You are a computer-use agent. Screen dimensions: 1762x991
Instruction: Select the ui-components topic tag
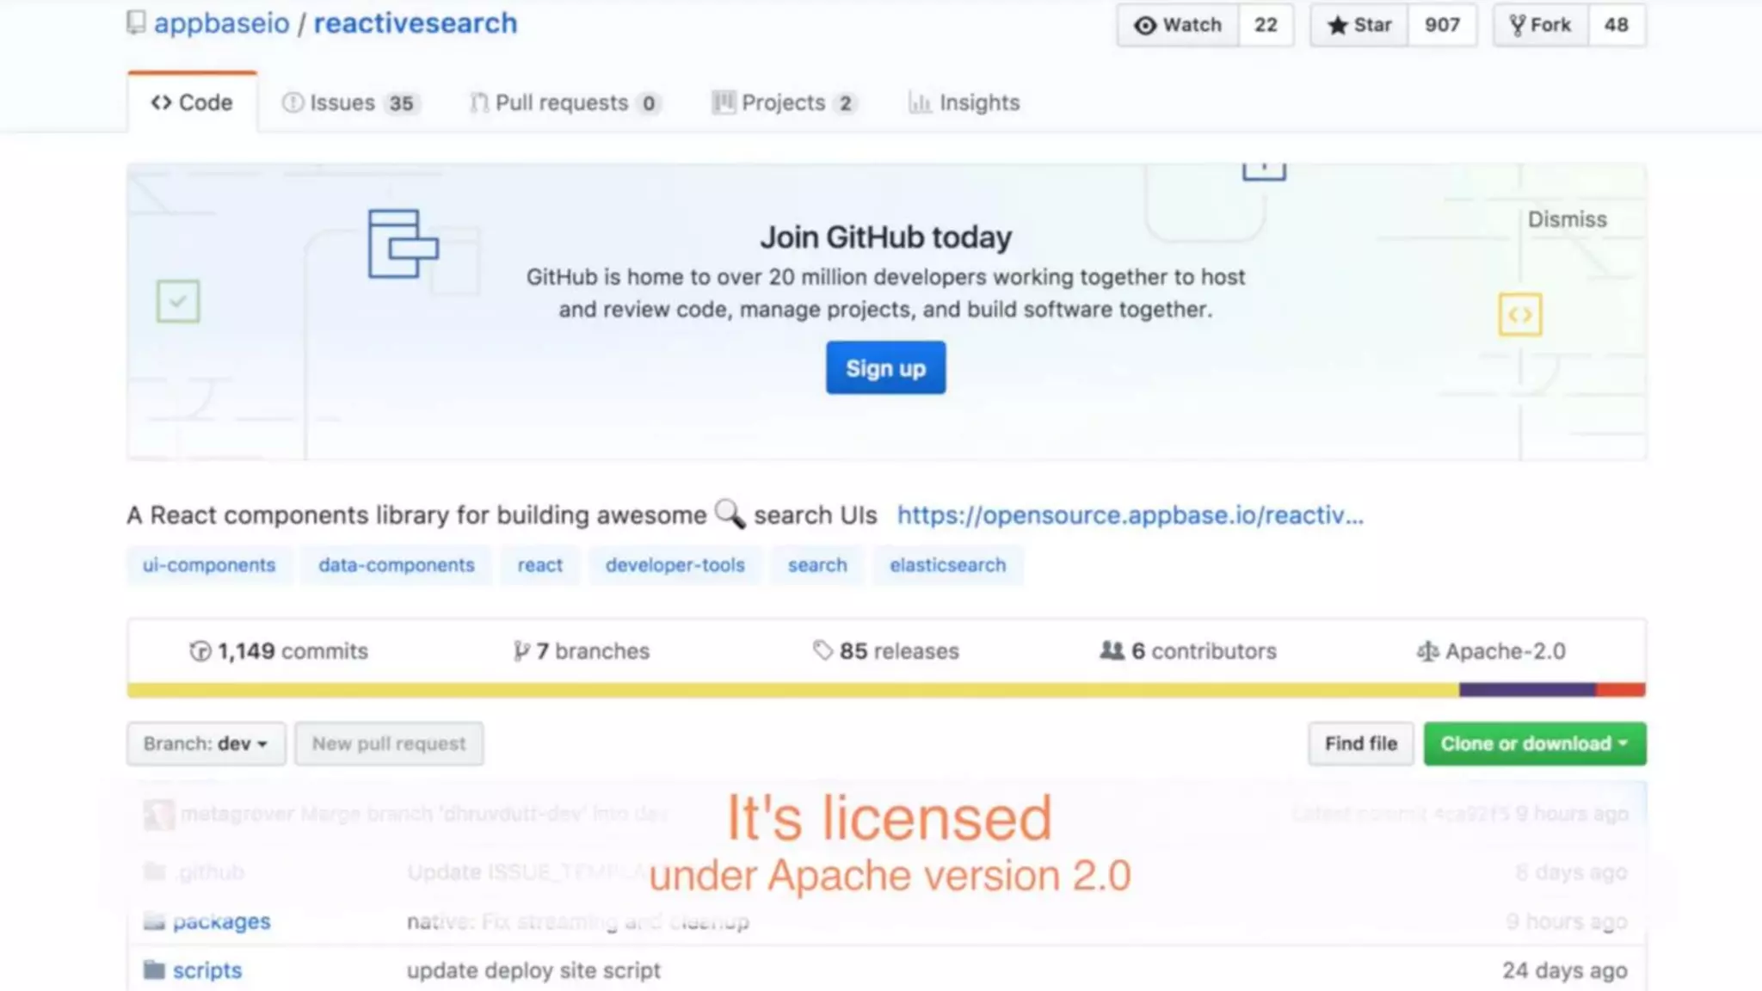point(209,565)
